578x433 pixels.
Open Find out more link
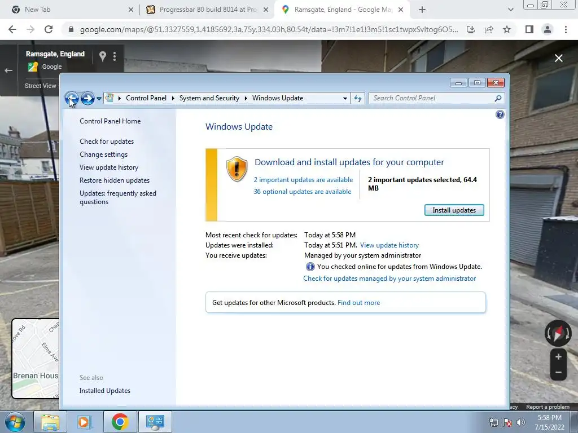click(x=358, y=303)
